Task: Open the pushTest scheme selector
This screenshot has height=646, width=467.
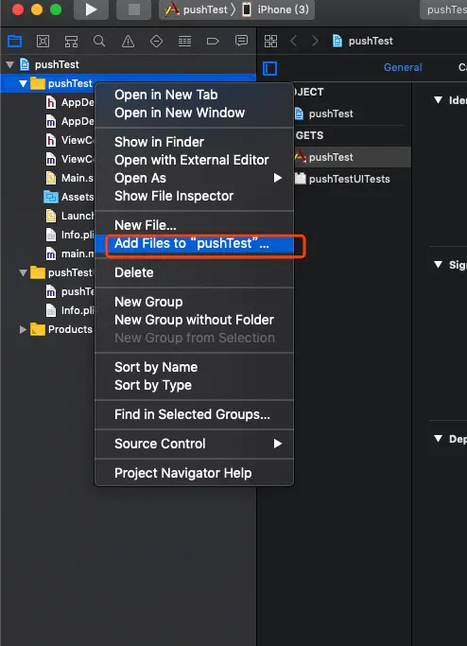Action: (x=196, y=9)
